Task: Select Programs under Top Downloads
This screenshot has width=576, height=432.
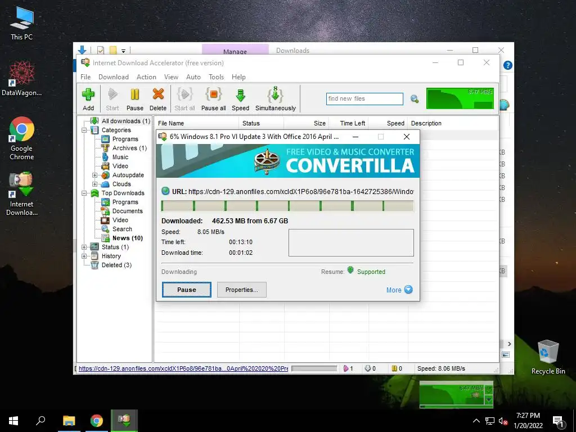Action: tap(125, 202)
